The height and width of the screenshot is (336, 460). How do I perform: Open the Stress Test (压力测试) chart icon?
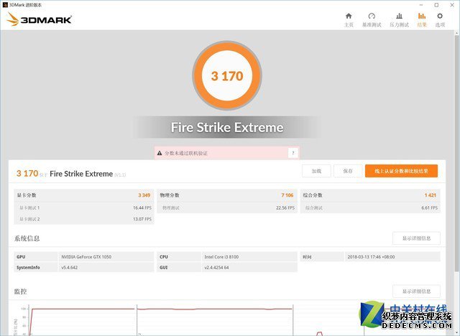point(400,16)
